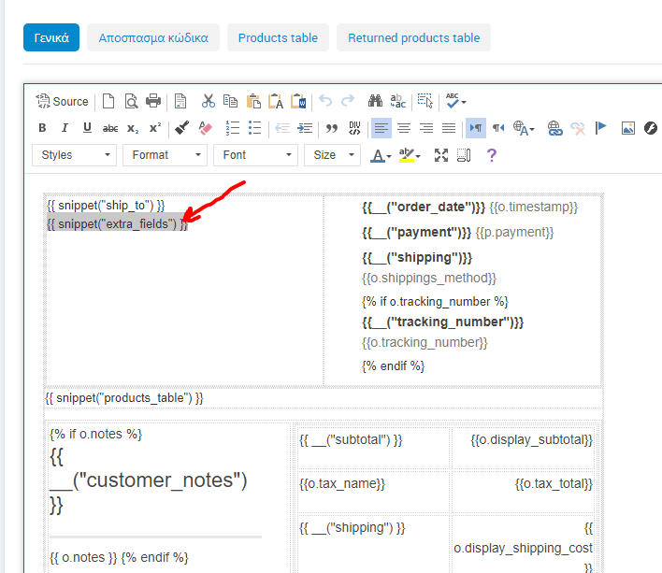Click Remove Format eraser icon

pos(205,128)
